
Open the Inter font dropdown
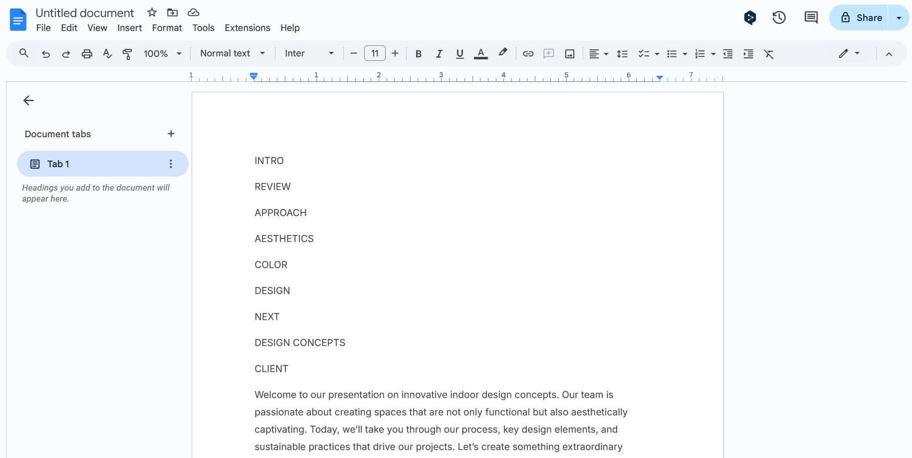[309, 53]
